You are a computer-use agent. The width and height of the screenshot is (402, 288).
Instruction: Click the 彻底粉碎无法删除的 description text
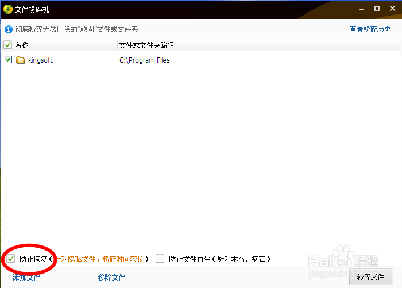(76, 29)
